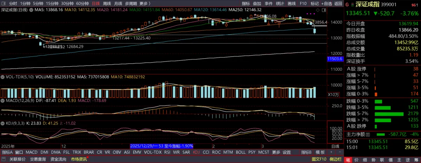This screenshot has height=163, width=421.
Task: Toggle the 指标A indicator group
Action: click(x=7, y=152)
